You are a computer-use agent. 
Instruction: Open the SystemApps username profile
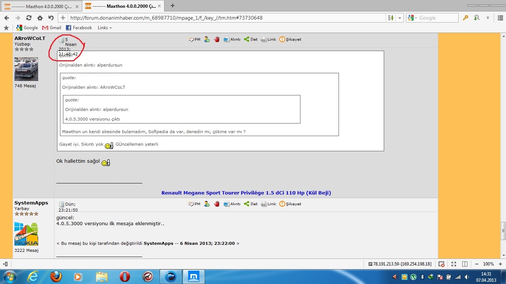pos(31,203)
